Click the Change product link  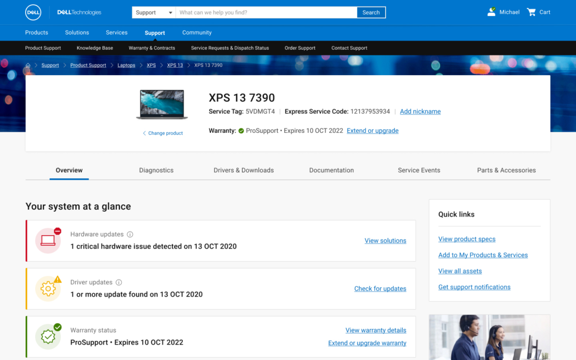(165, 133)
